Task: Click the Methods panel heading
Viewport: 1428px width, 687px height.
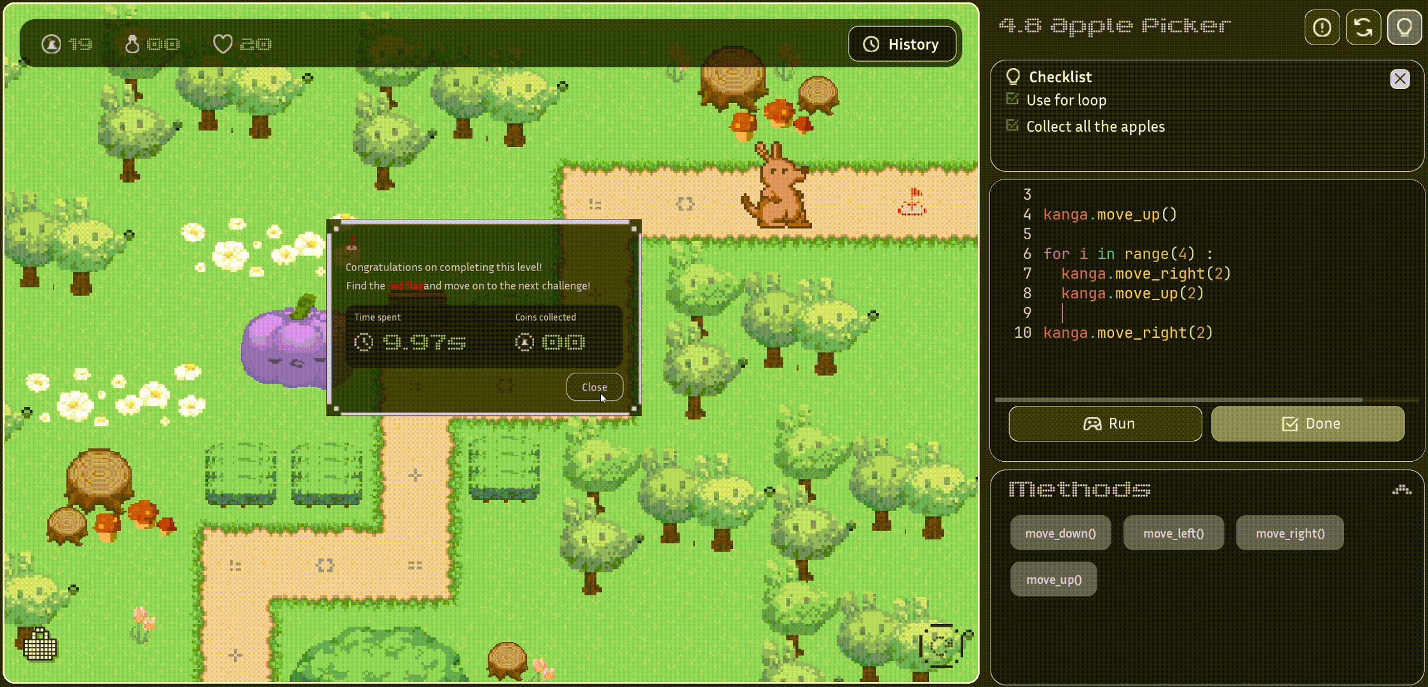Action: coord(1080,489)
